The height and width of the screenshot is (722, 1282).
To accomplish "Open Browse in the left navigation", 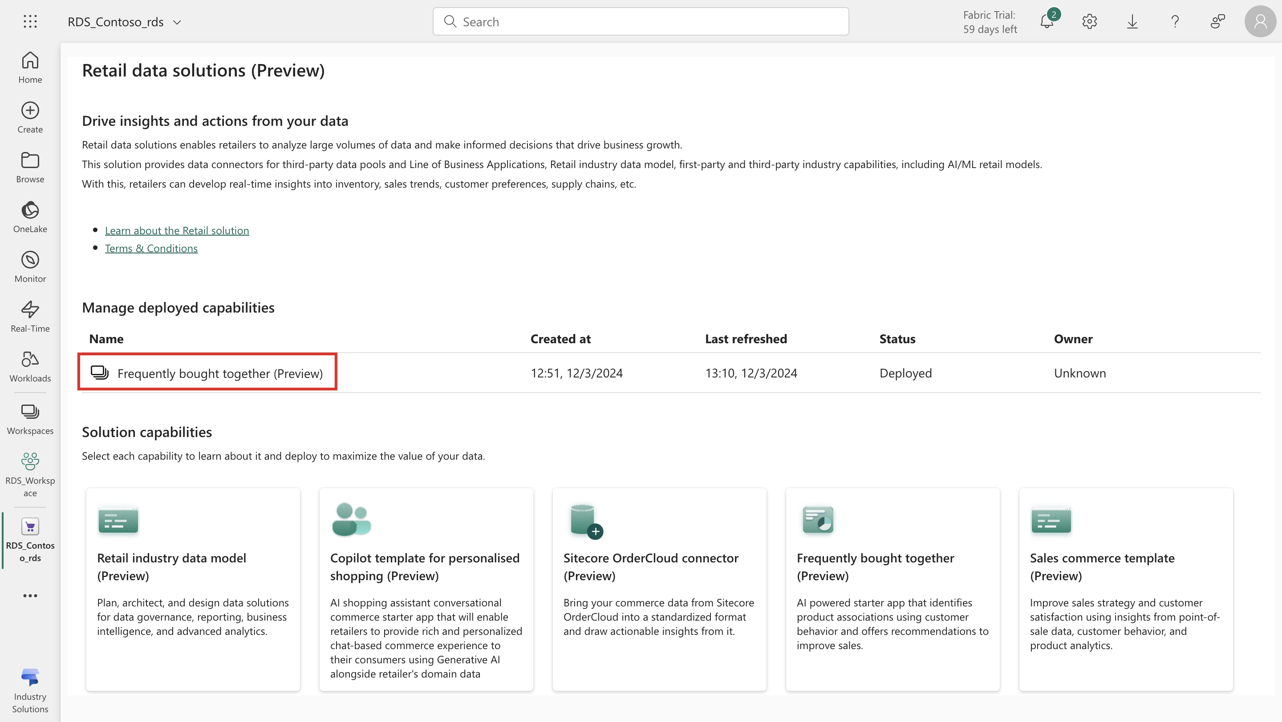I will pyautogui.click(x=30, y=168).
